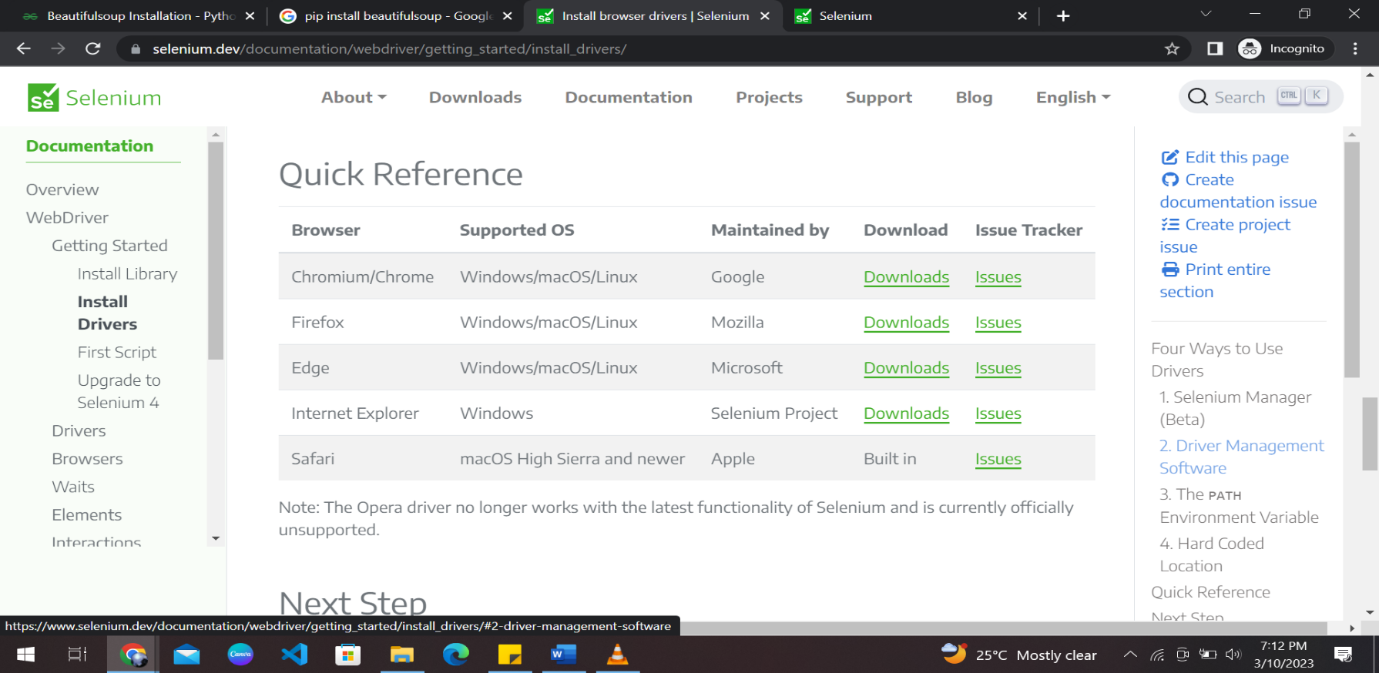Click the left sidebar vertical scrollbar
The image size is (1379, 673).
coord(216,254)
